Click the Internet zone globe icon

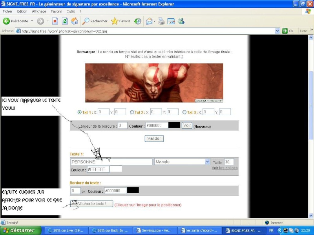click(x=267, y=222)
